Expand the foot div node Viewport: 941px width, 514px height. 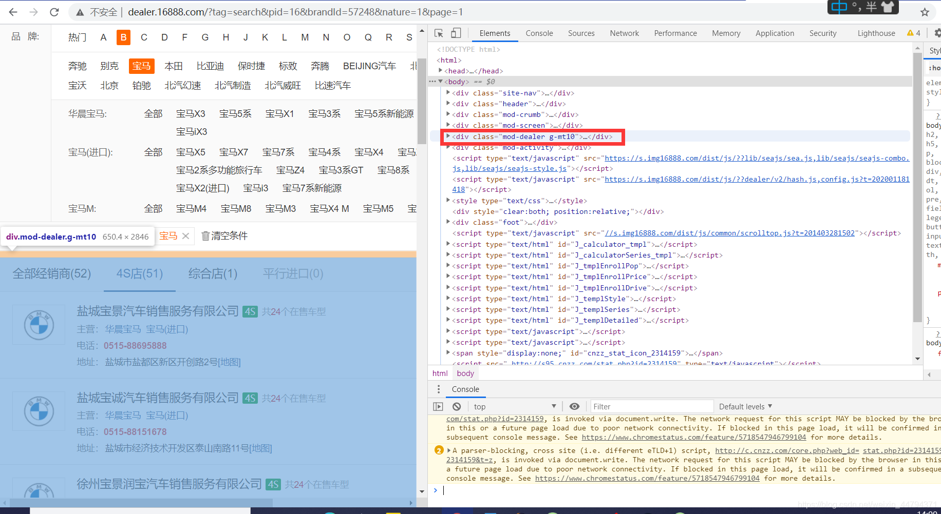(x=448, y=222)
